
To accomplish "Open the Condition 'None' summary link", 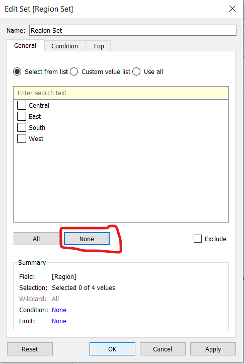I will click(x=59, y=310).
